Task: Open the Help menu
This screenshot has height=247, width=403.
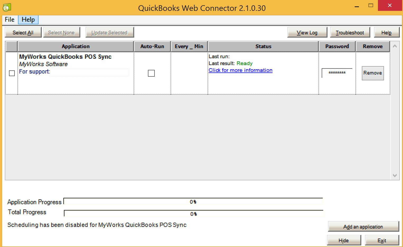Action: tap(28, 20)
